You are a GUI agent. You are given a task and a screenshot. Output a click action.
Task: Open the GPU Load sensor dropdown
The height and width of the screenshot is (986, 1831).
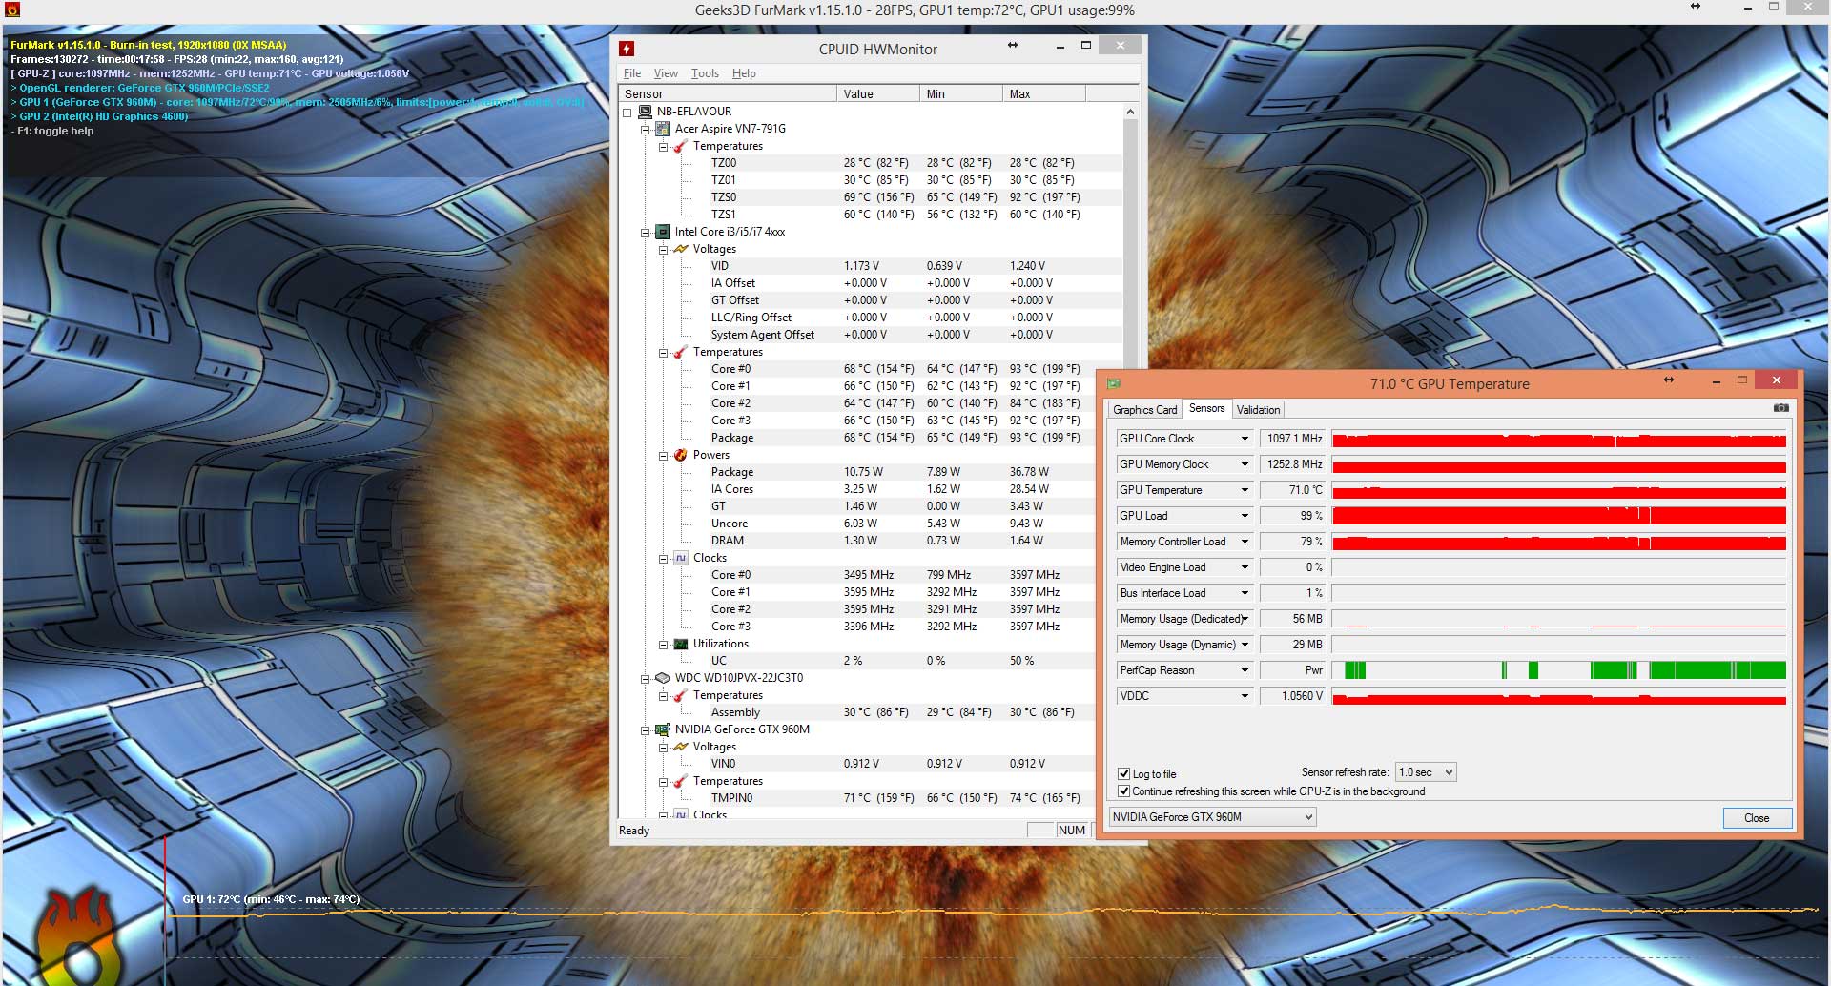pyautogui.click(x=1245, y=516)
